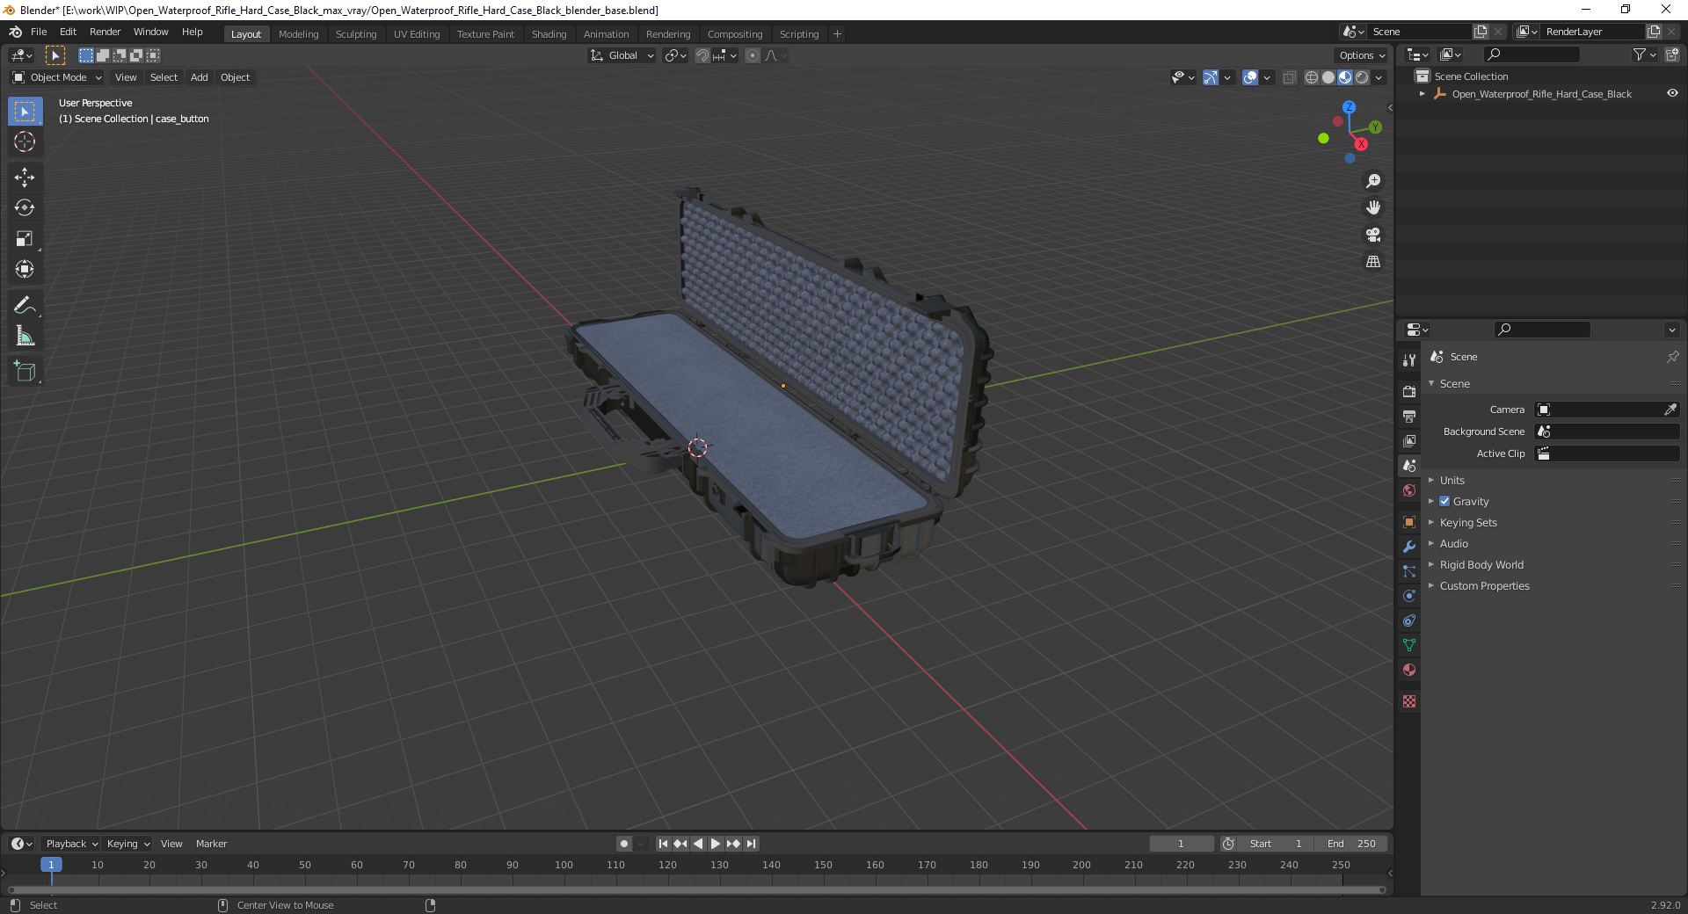Switch to the UV Editing workspace tab
Viewport: 1688px width, 914px height.
click(x=417, y=34)
